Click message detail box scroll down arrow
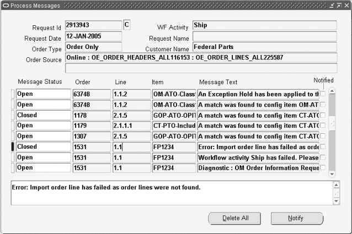Viewport: 352px width, 234px height. 336,201
